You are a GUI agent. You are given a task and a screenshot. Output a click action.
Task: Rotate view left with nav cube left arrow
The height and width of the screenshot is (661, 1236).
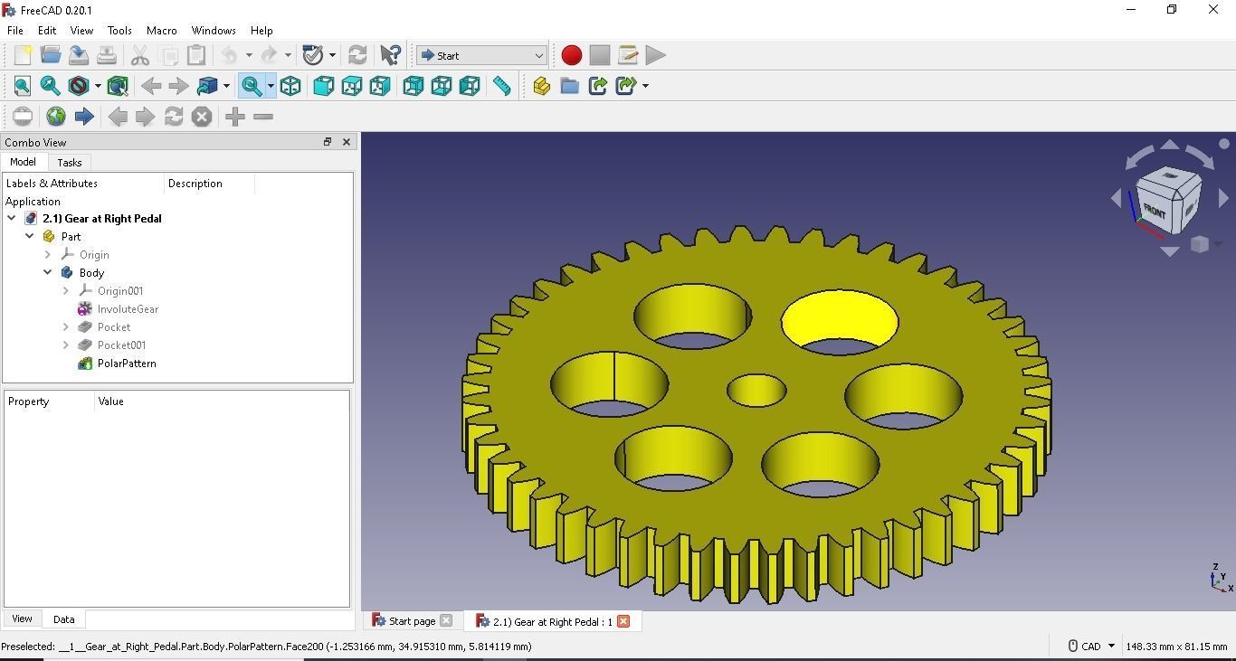pyautogui.click(x=1116, y=197)
